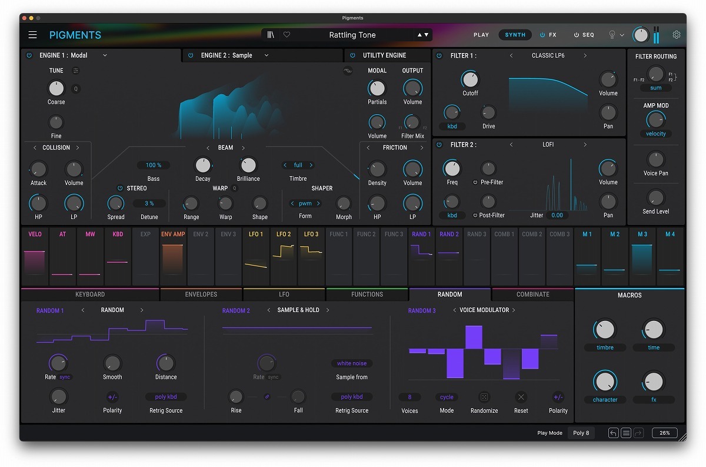Image resolution: width=706 pixels, height=467 pixels.
Task: Open the Poly 8 play mode dropdown
Action: [x=581, y=433]
